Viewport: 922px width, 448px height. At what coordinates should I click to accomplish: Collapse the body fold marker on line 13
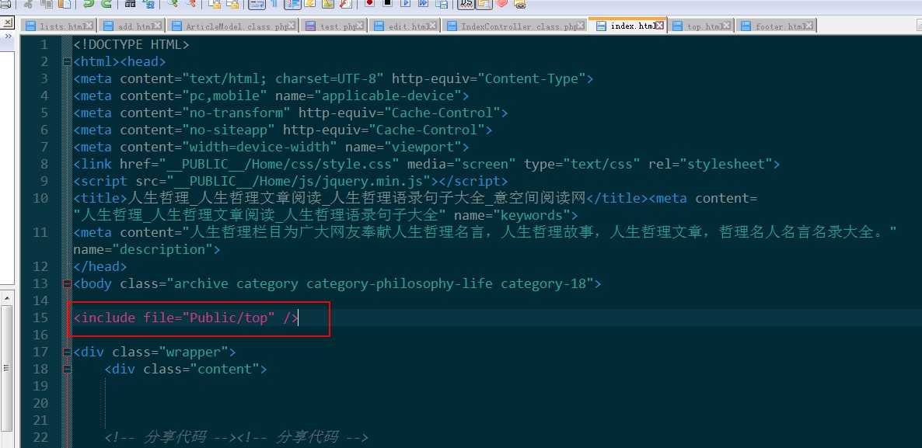(x=66, y=284)
